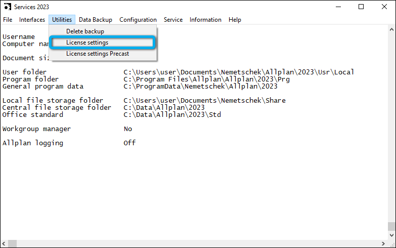Click the Allplan logging value 'Off'

129,143
